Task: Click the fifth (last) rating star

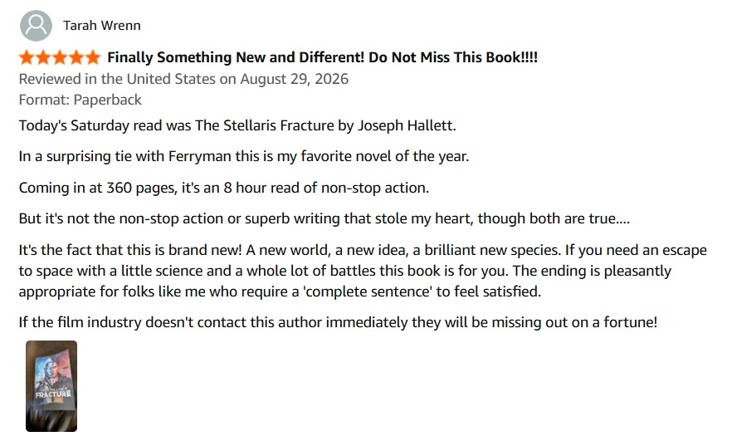Action: (x=93, y=57)
